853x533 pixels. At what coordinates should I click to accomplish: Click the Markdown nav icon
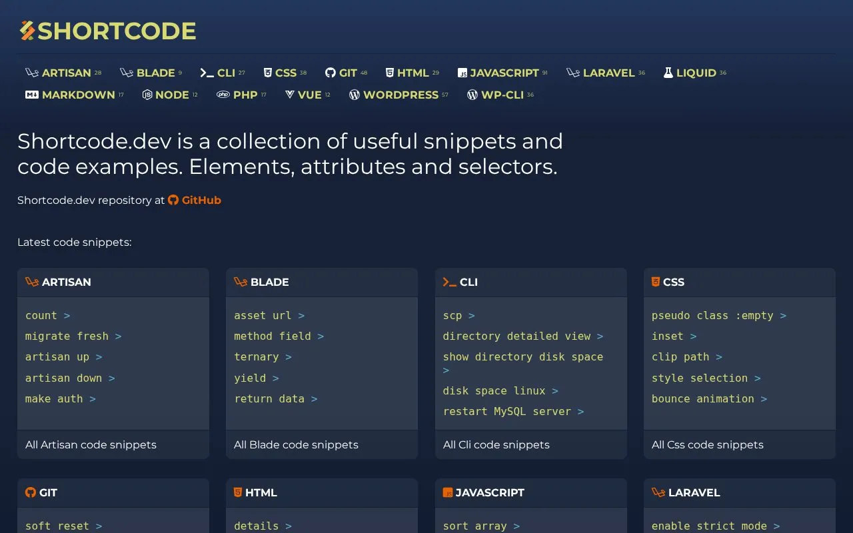32,95
